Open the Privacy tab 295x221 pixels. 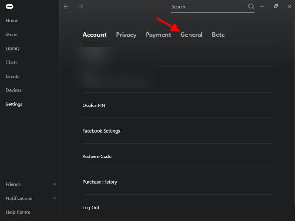126,35
